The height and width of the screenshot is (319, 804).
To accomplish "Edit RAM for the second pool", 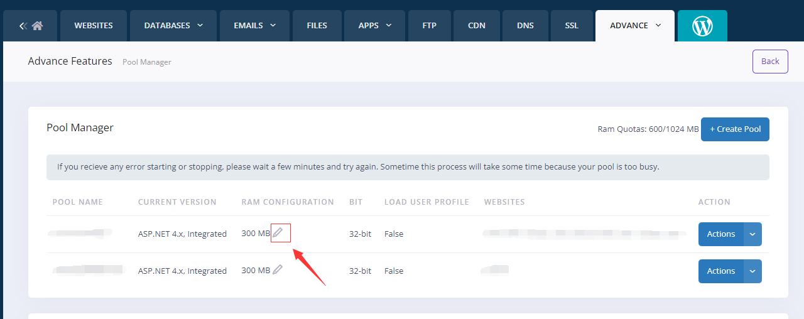I will 278,270.
